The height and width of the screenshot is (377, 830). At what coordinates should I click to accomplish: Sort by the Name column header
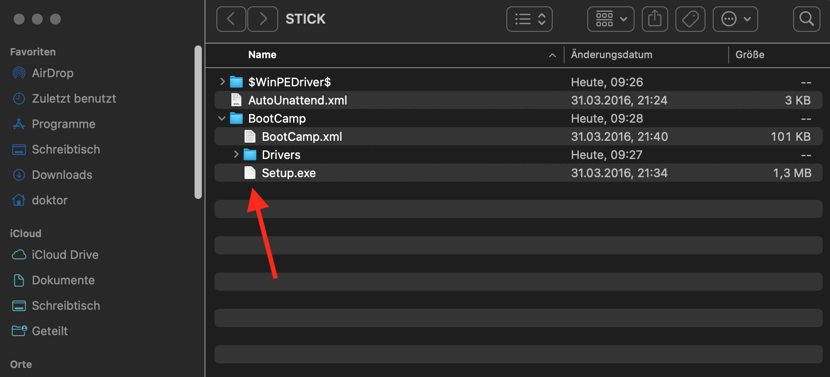[262, 55]
